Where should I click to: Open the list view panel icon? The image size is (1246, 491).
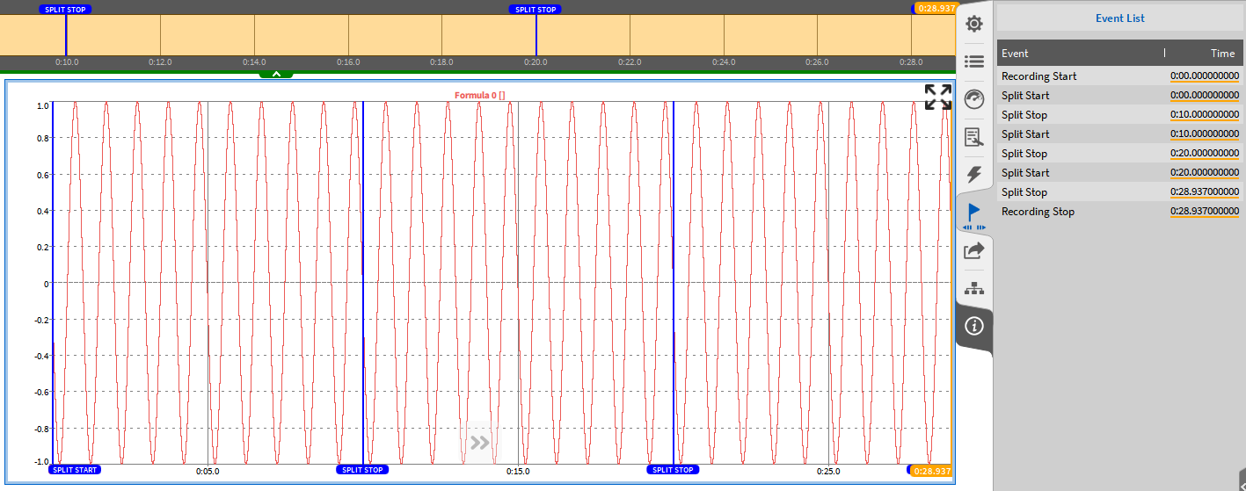pos(973,61)
